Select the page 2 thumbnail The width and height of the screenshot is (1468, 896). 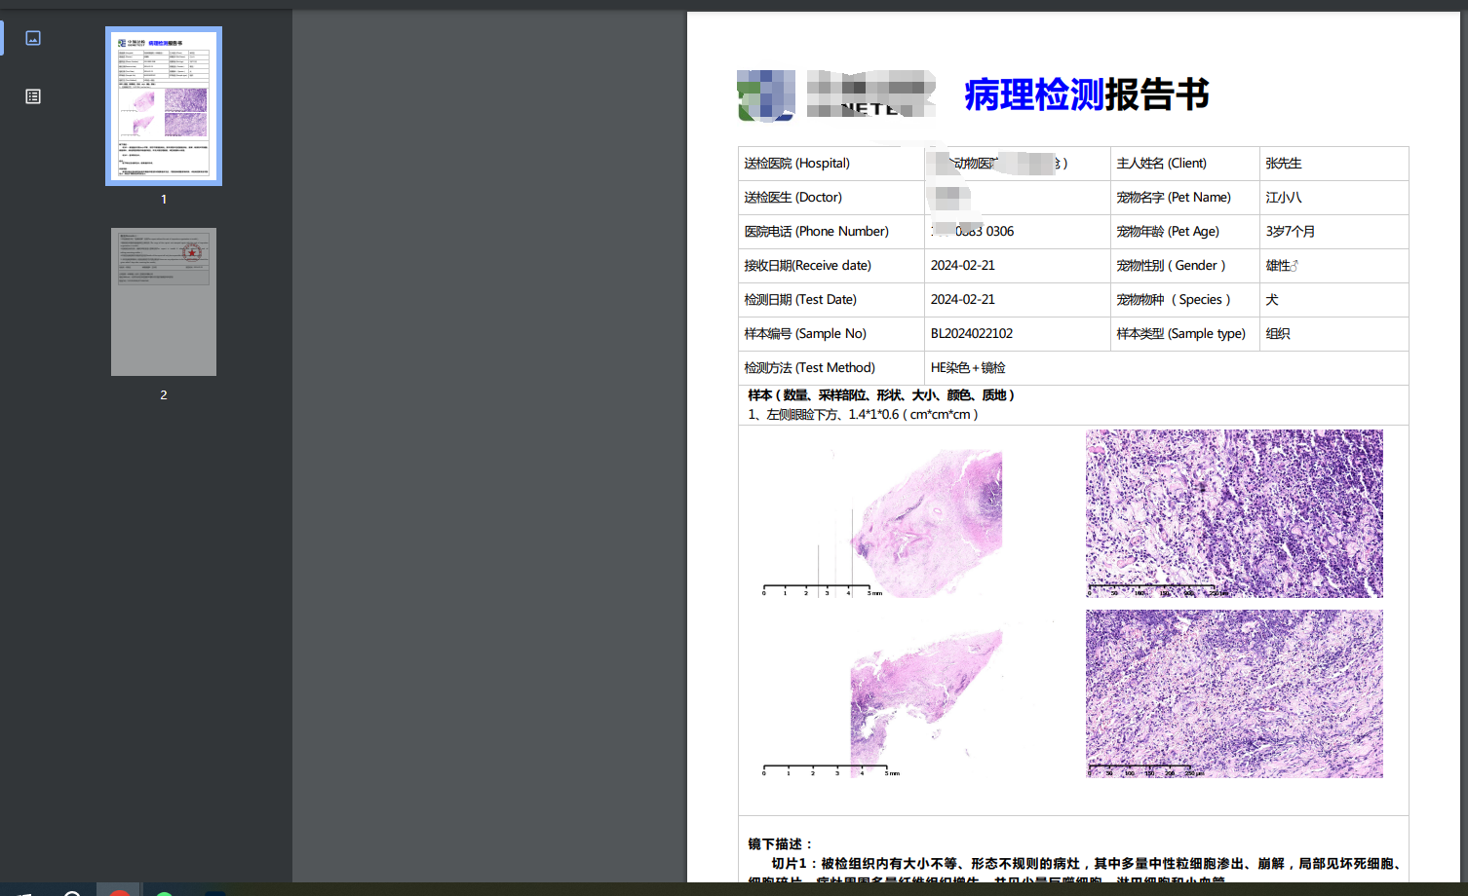coord(164,302)
